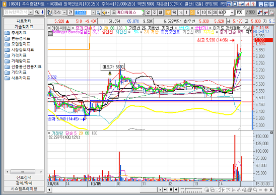Click the minus zoom-out icon in bottom toolbar
This screenshot has height=195, width=276.
tap(260, 190)
